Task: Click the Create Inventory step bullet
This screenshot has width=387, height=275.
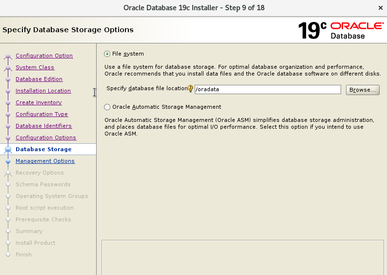Action: pos(8,102)
